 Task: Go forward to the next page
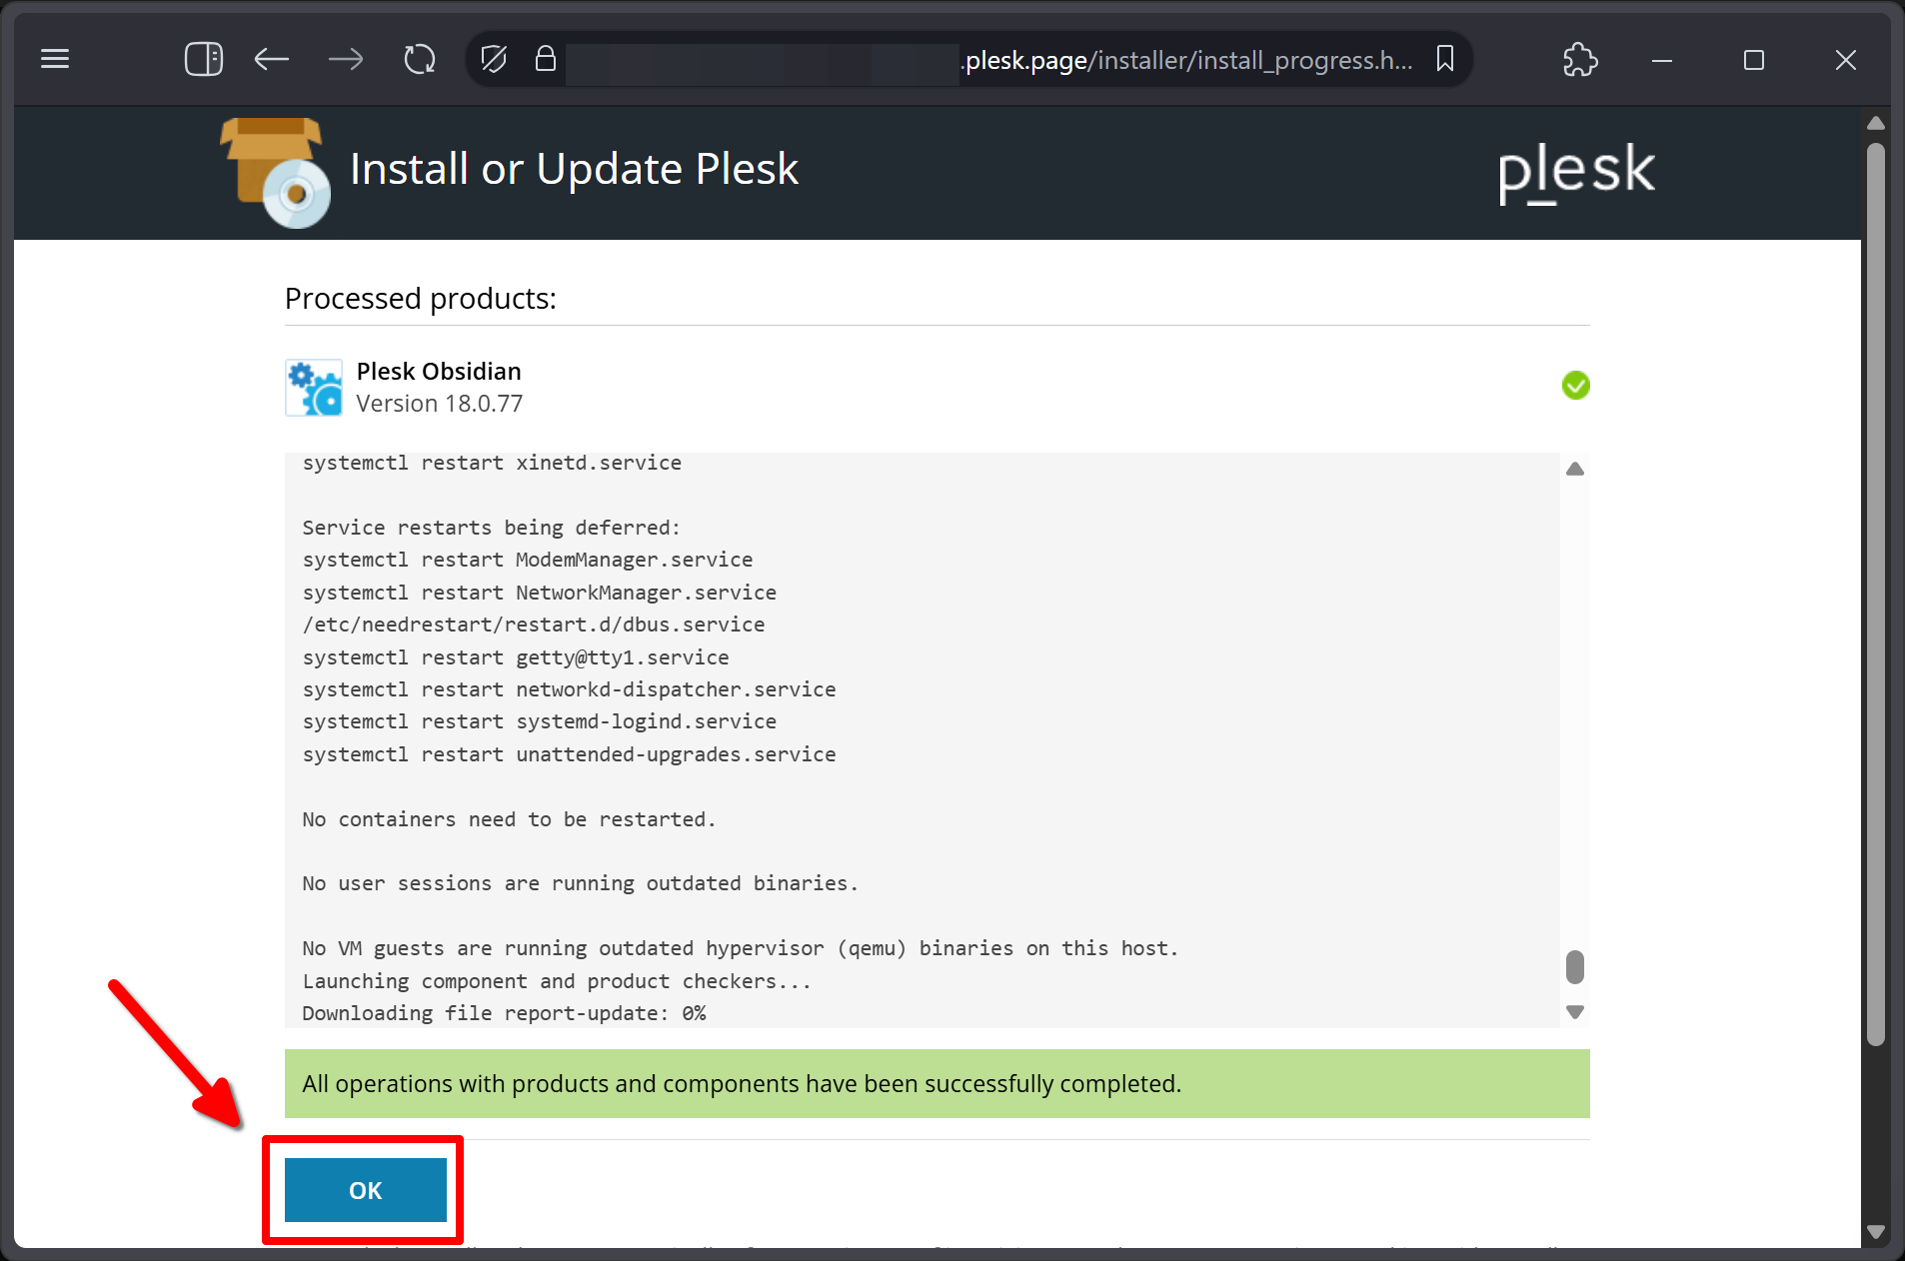click(x=346, y=60)
